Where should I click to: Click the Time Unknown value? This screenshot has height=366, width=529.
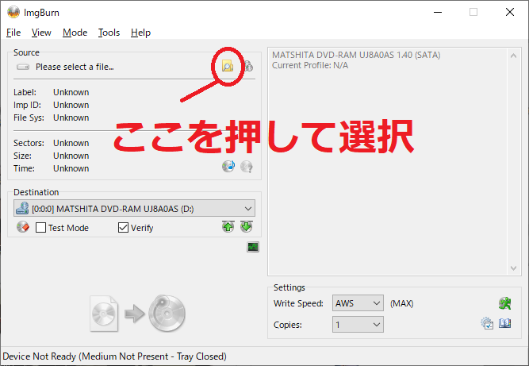[x=71, y=168]
